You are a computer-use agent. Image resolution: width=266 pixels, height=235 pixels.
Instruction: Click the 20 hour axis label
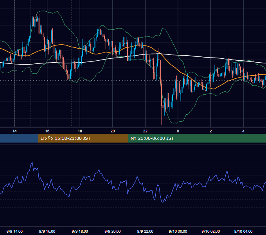pyautogui.click(x=113, y=131)
